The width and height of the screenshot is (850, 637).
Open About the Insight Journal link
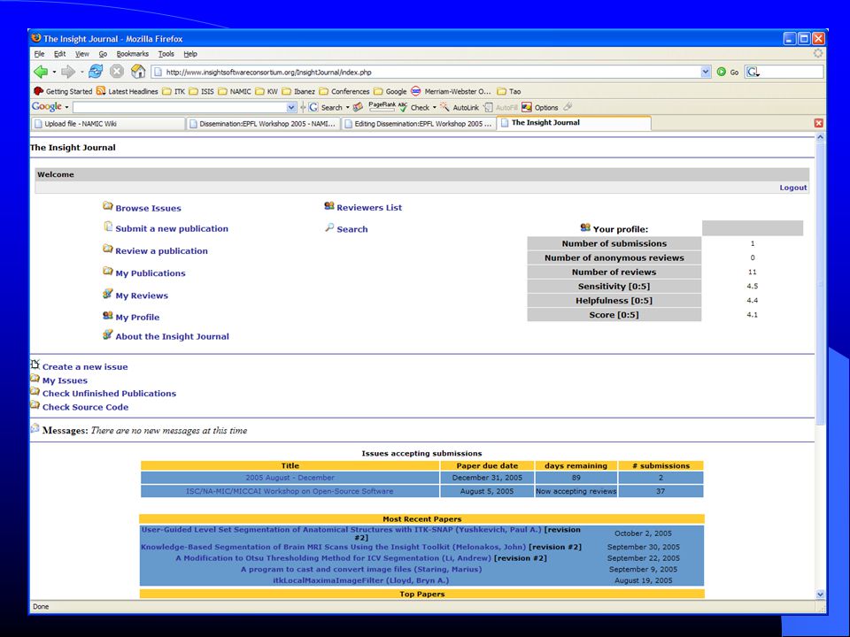[172, 336]
